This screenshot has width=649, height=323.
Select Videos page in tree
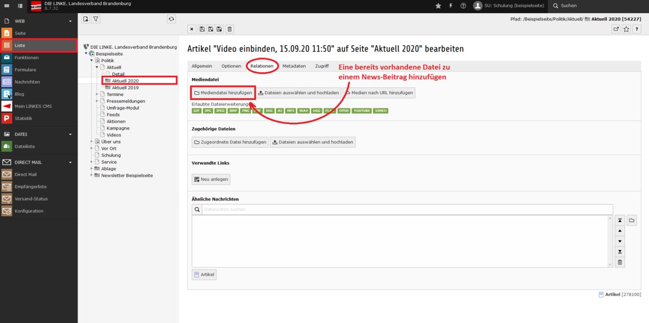click(114, 135)
